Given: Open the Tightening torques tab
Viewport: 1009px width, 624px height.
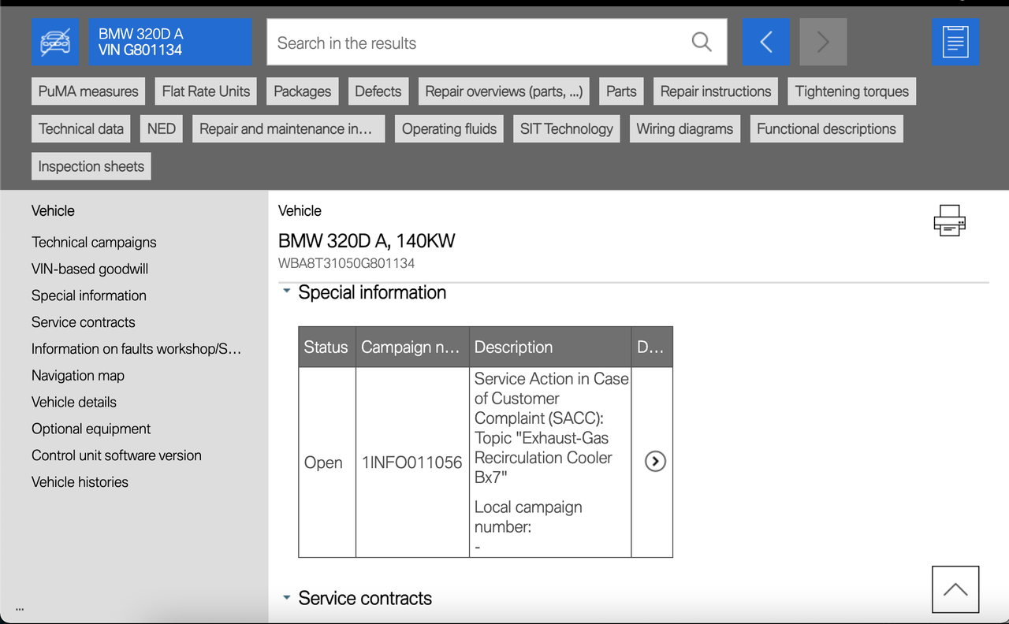Looking at the screenshot, I should pos(852,91).
